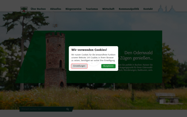187x117 pixels.
Task: Open the Bürgerservice menu
Action: point(74,9)
